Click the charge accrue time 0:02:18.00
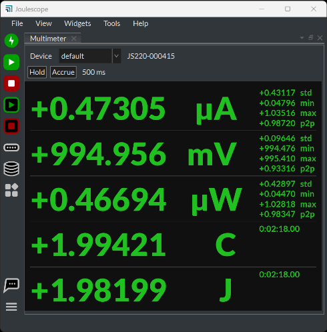Viewport: 327px width, 332px height. (280, 229)
